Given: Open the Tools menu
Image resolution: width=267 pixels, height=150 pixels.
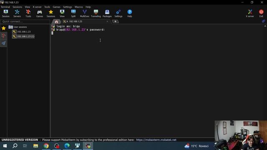Looking at the screenshot, I should coord(47,7).
